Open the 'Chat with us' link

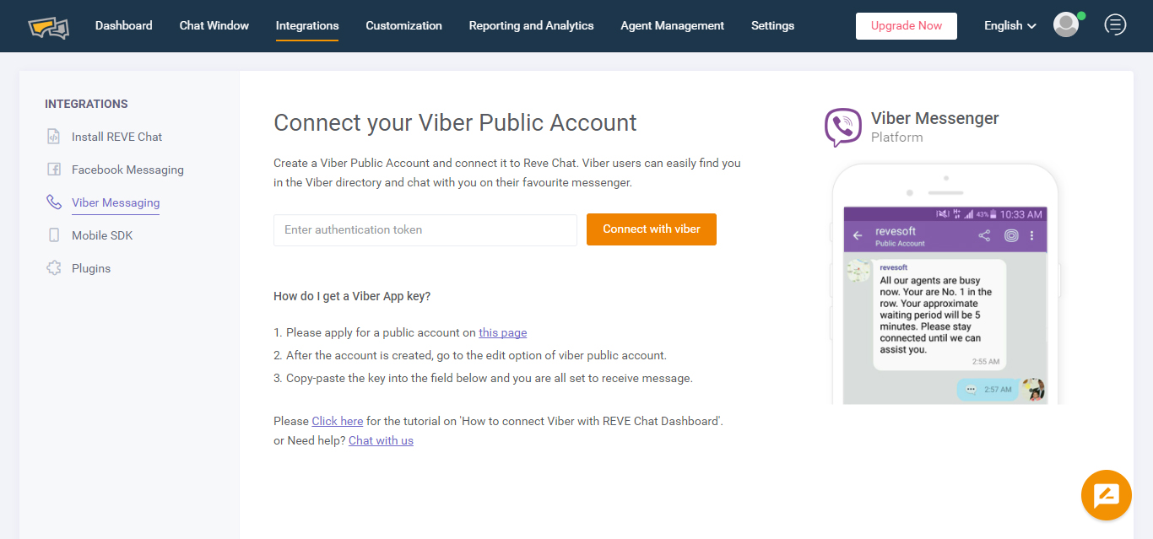coord(381,440)
